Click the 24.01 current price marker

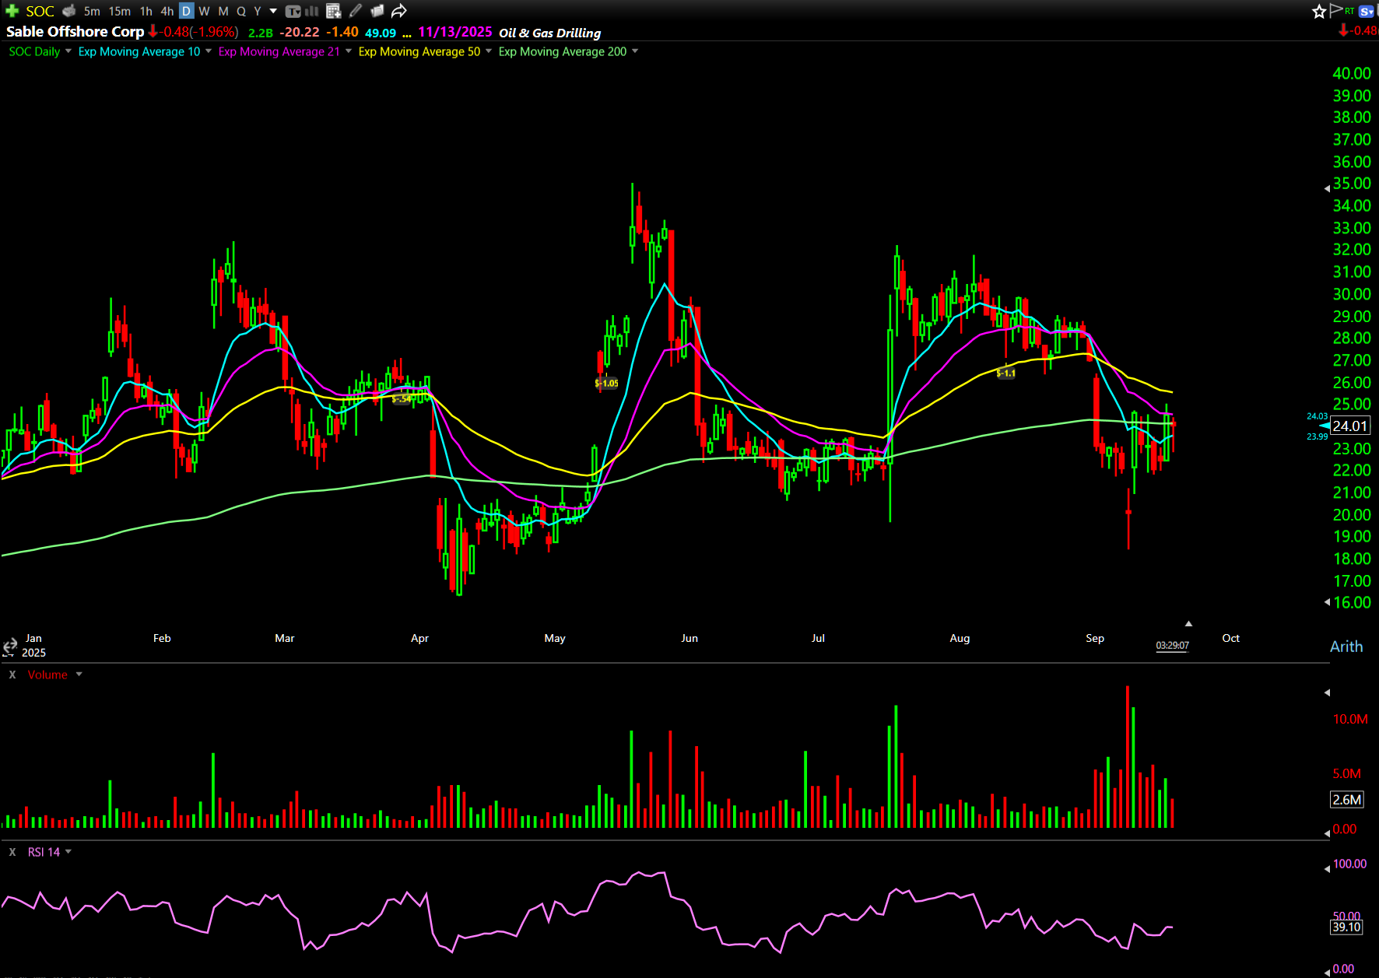point(1349,426)
